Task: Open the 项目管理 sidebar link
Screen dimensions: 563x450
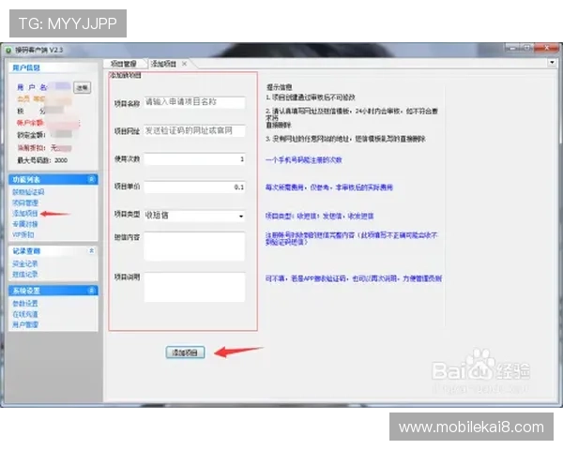Action: 25,202
